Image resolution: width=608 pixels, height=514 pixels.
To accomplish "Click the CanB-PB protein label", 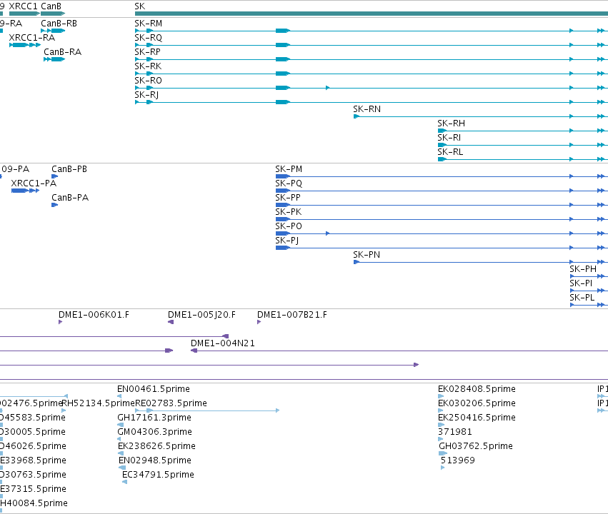I will (x=69, y=169).
